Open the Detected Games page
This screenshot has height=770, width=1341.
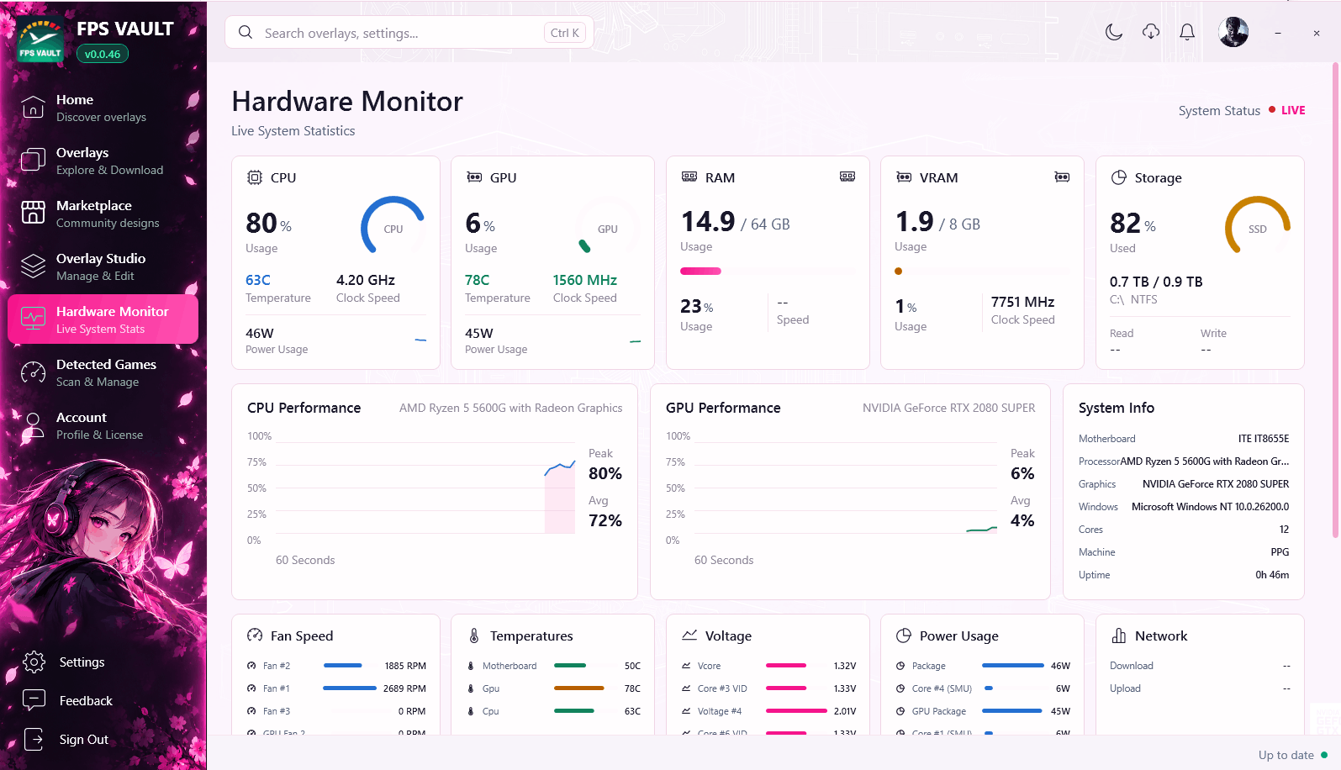pyautogui.click(x=103, y=372)
